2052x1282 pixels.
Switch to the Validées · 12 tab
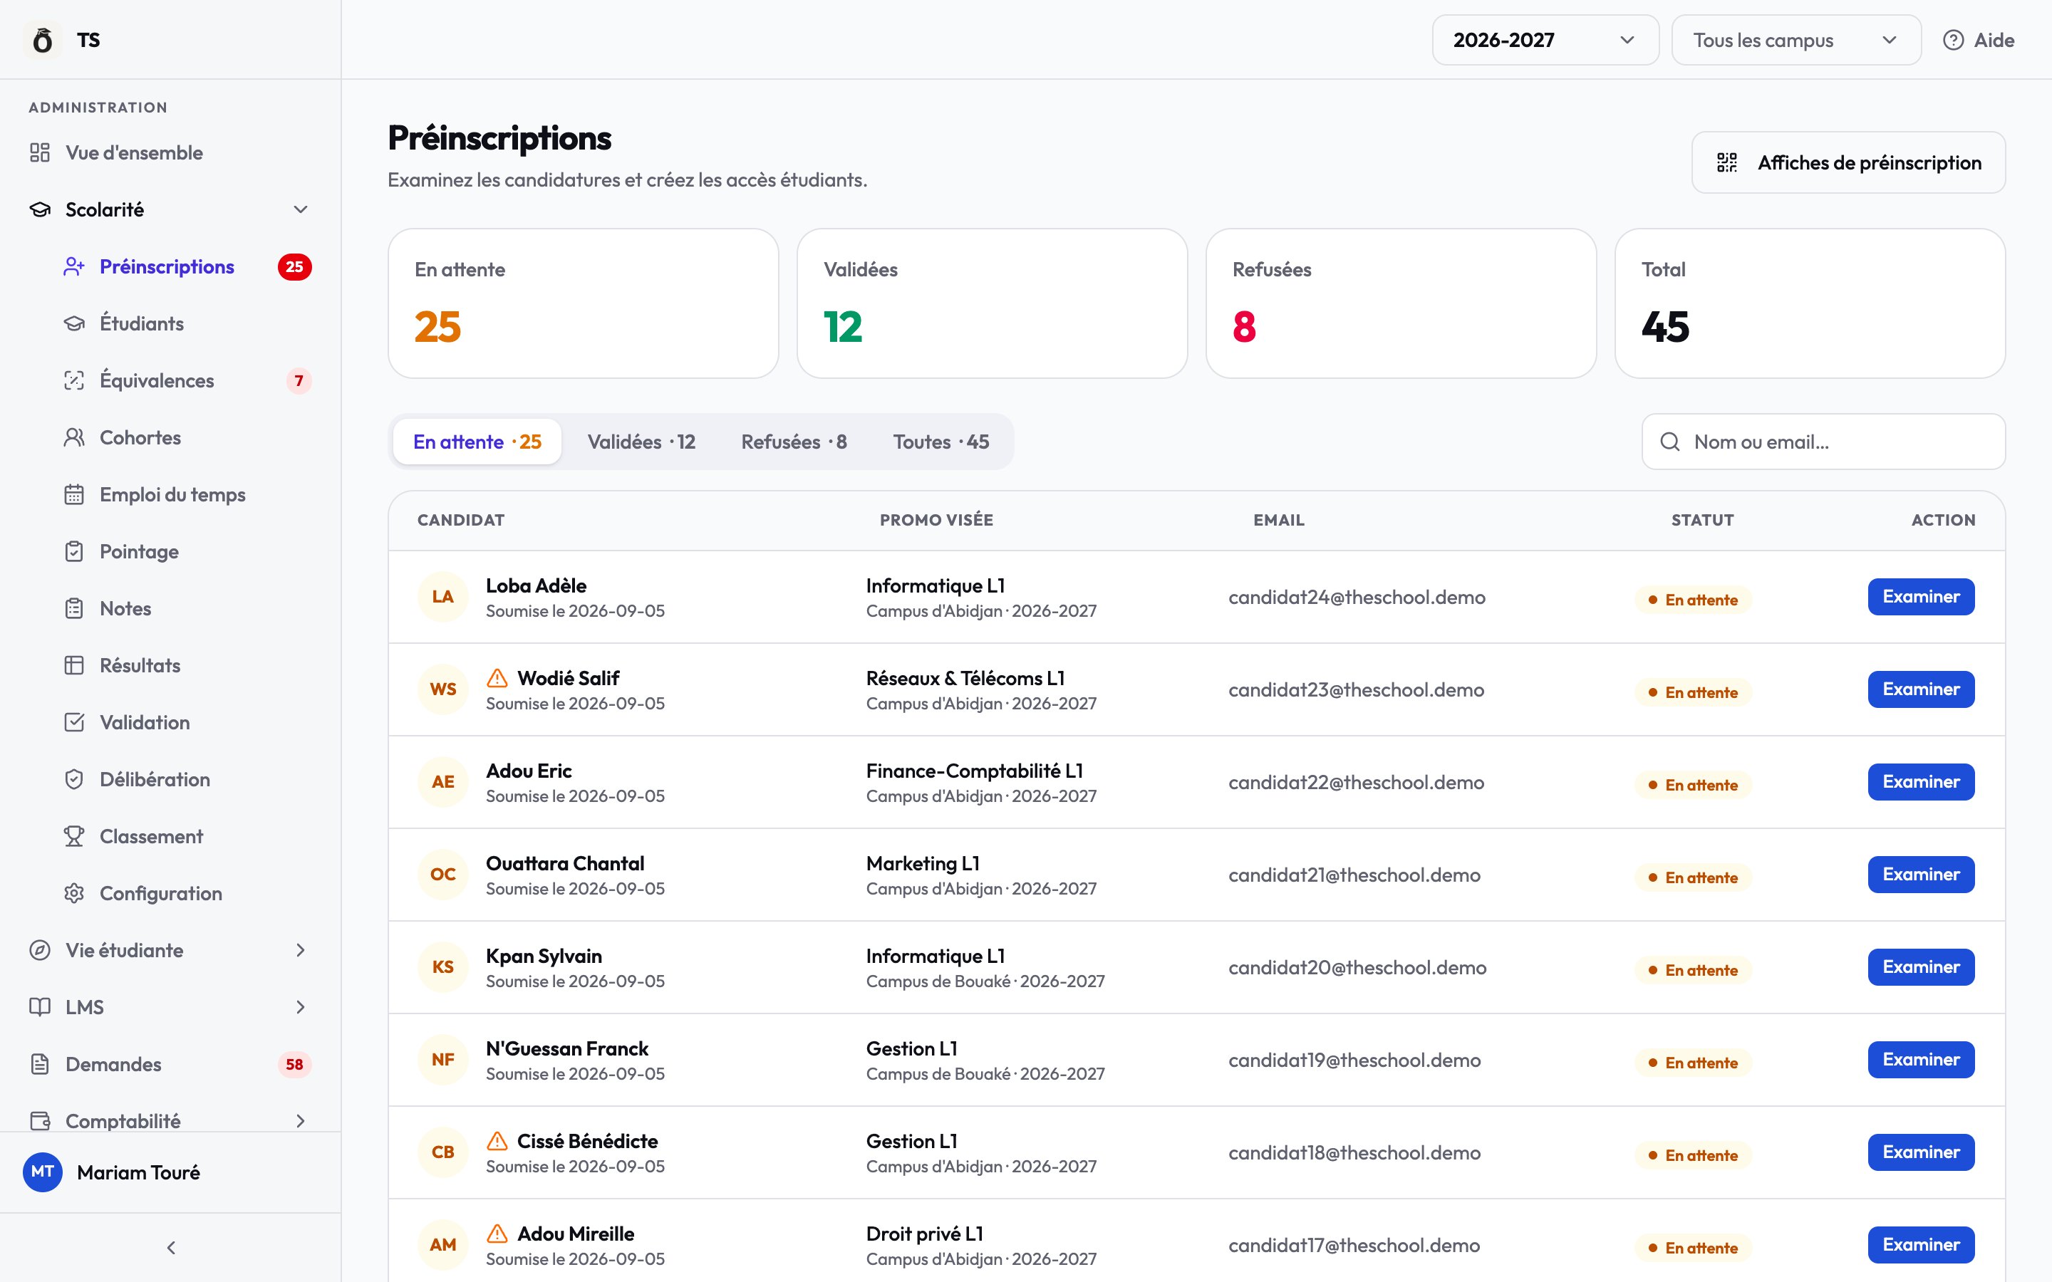coord(641,442)
